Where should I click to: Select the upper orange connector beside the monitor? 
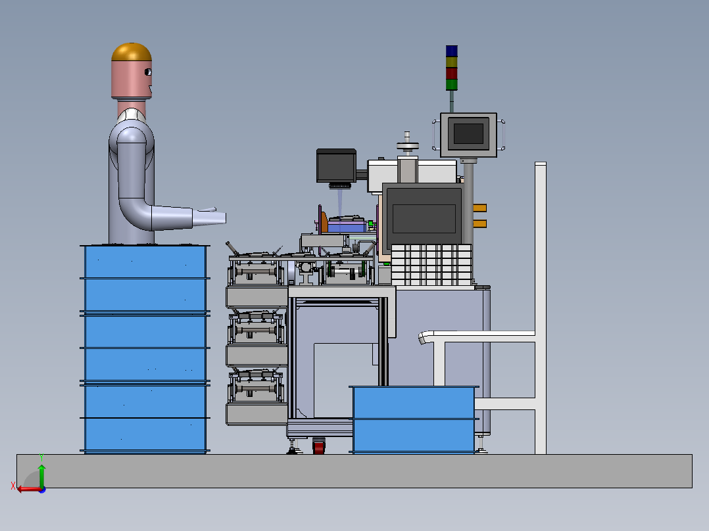click(x=479, y=208)
